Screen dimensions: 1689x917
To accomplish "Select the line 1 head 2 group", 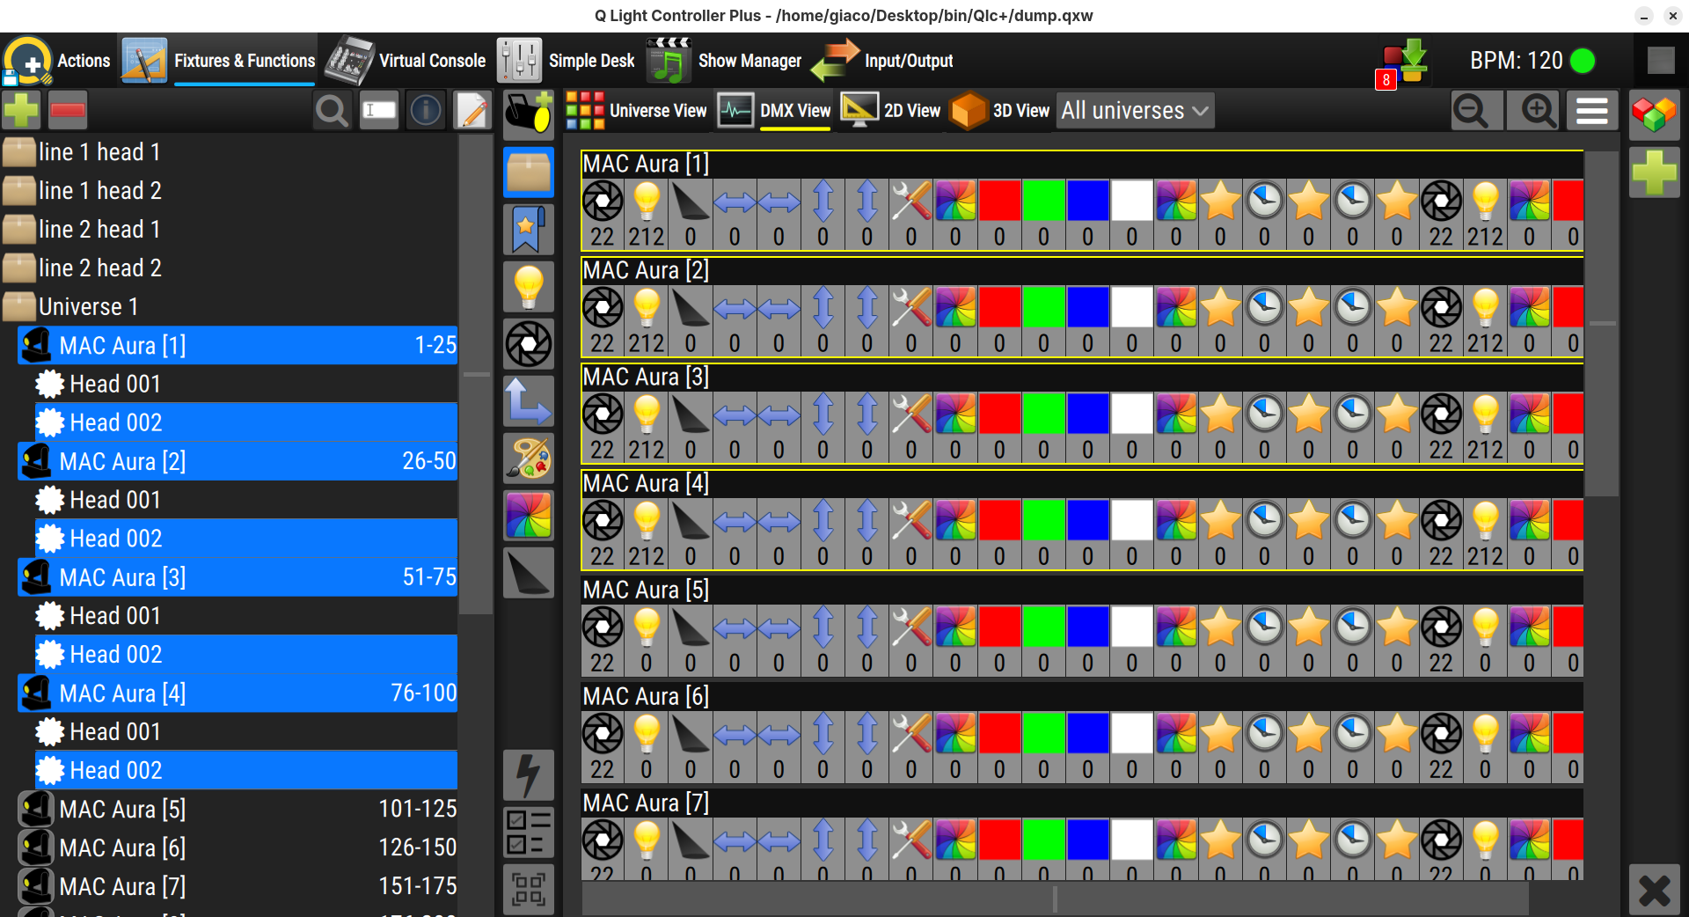I will click(229, 191).
